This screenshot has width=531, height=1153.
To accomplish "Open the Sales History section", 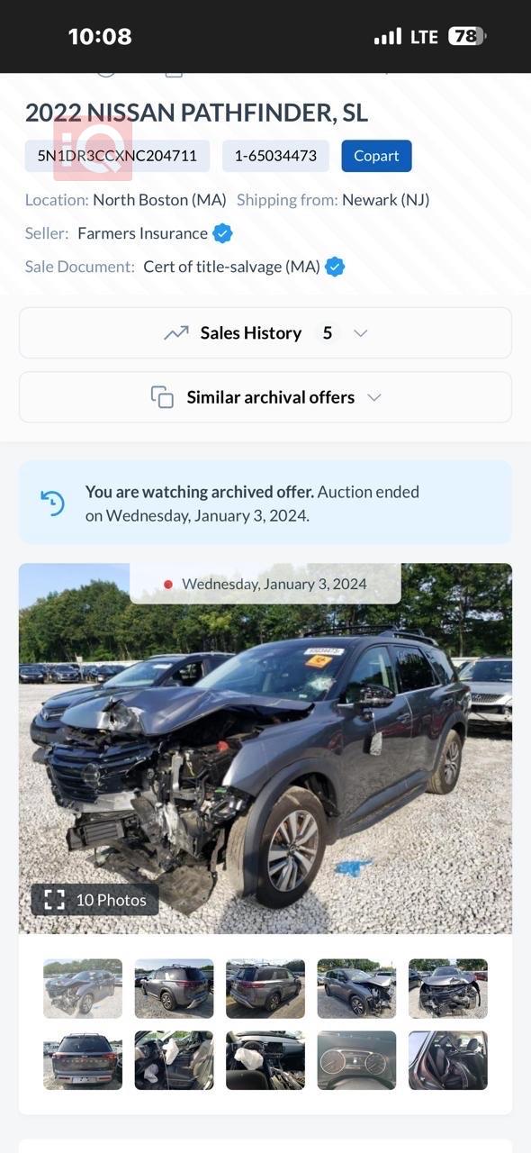I will [265, 333].
